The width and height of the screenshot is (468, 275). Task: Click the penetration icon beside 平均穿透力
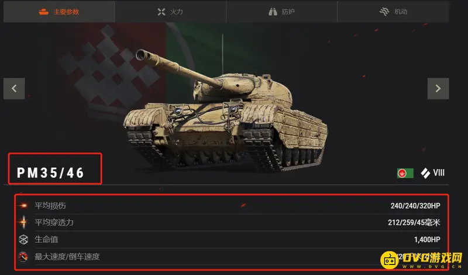click(23, 222)
